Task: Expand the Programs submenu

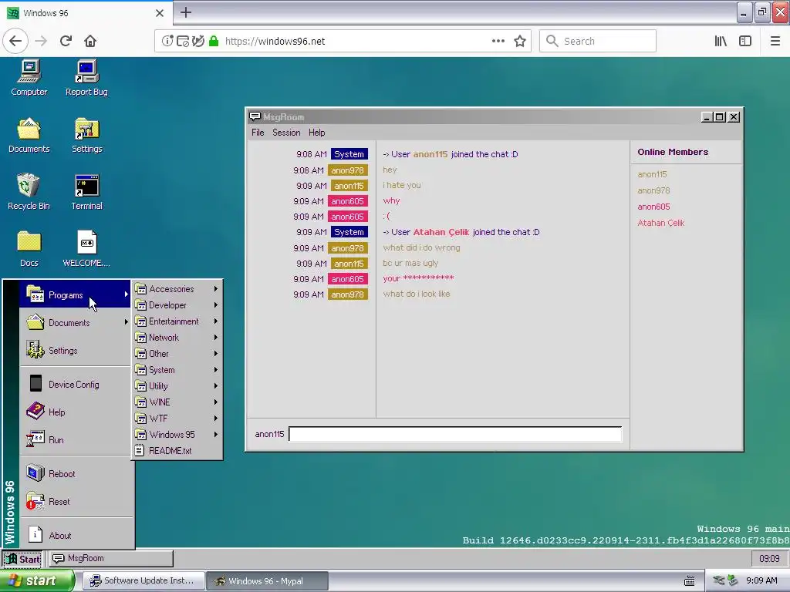Action: [76, 295]
